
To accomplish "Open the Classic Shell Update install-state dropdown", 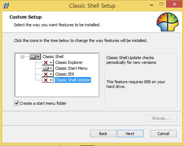I will (x=48, y=80).
